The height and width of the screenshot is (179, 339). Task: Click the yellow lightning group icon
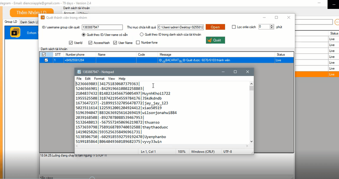pos(15,33)
